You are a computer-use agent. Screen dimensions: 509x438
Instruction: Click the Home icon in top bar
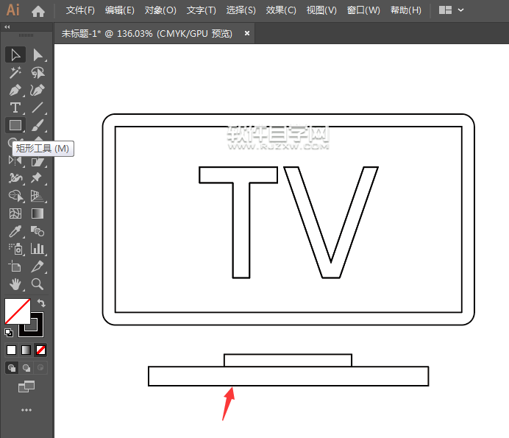pos(38,10)
